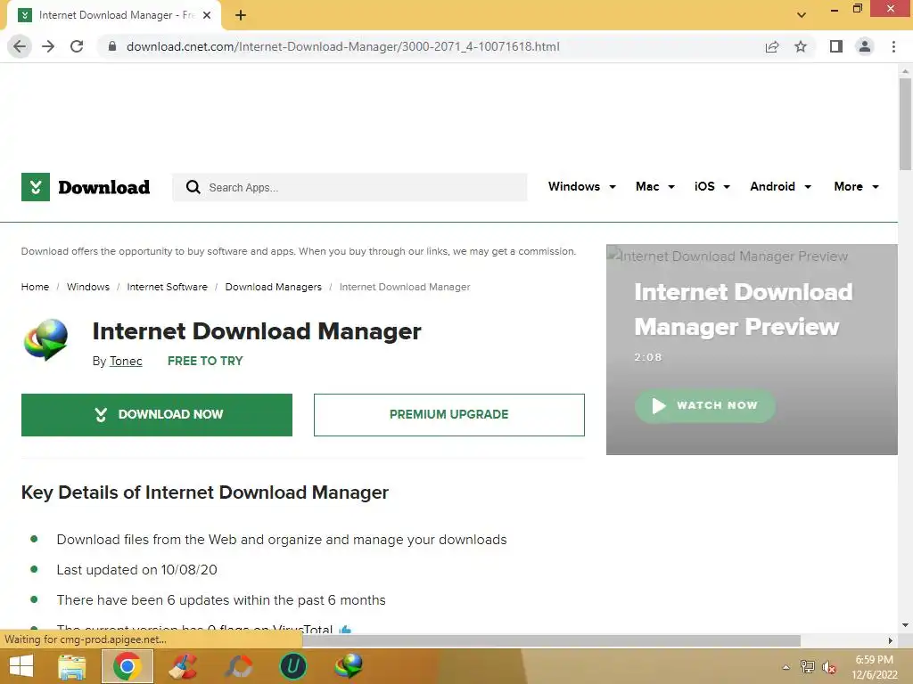Open the Chrome profile avatar

pyautogui.click(x=865, y=46)
